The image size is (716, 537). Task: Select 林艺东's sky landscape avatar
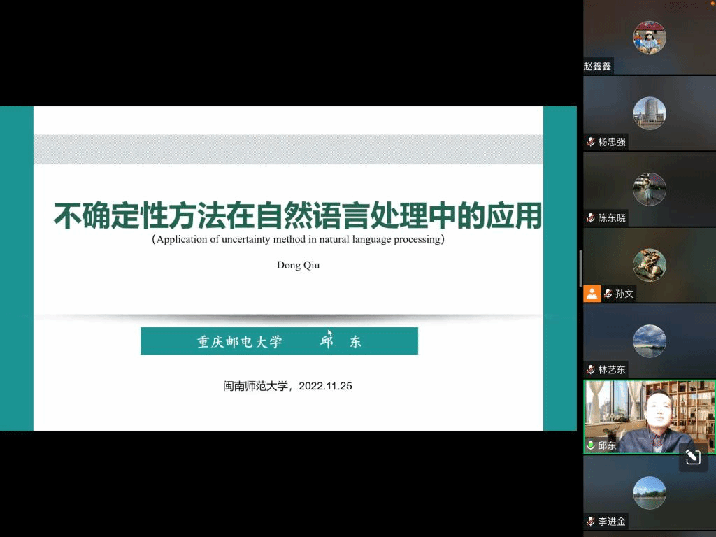(649, 341)
